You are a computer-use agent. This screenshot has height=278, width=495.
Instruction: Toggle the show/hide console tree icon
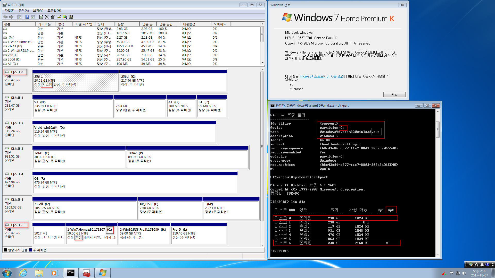(19, 17)
